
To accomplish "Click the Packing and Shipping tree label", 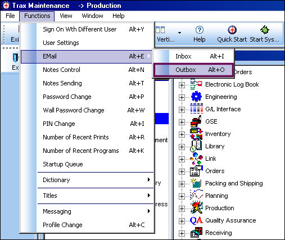I will coord(234,183).
